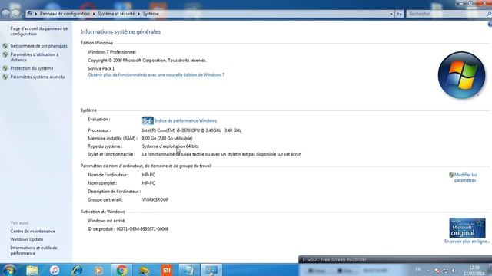
Task: Click the Forward navigation arrow
Action: click(15, 14)
